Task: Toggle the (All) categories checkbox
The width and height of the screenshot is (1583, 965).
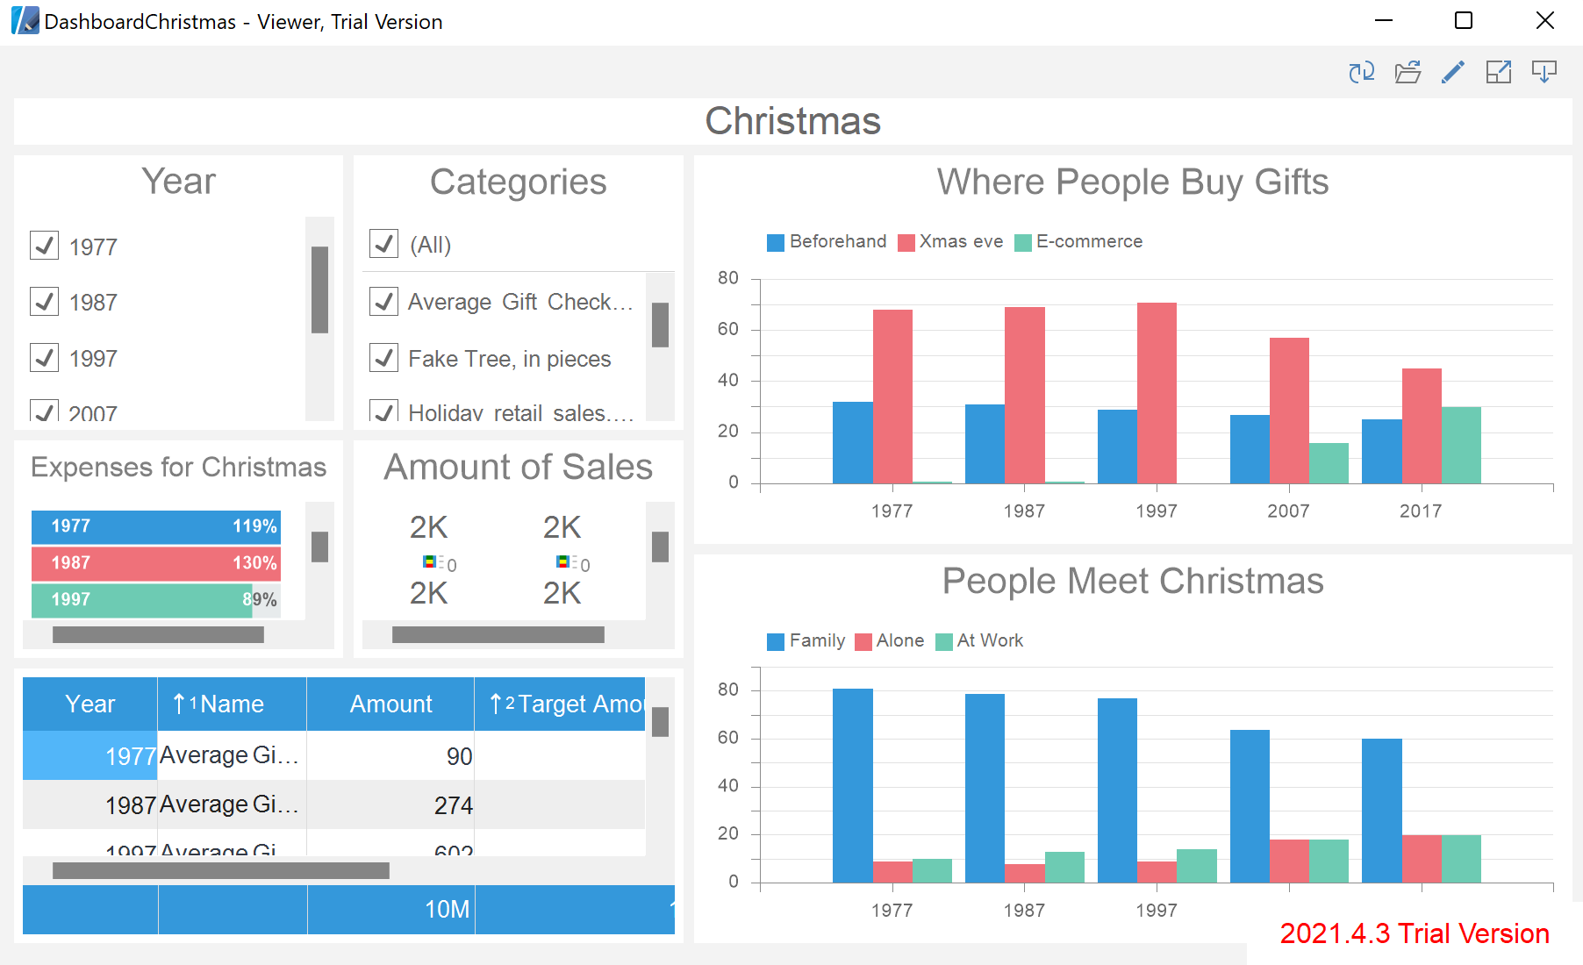Action: pos(383,243)
